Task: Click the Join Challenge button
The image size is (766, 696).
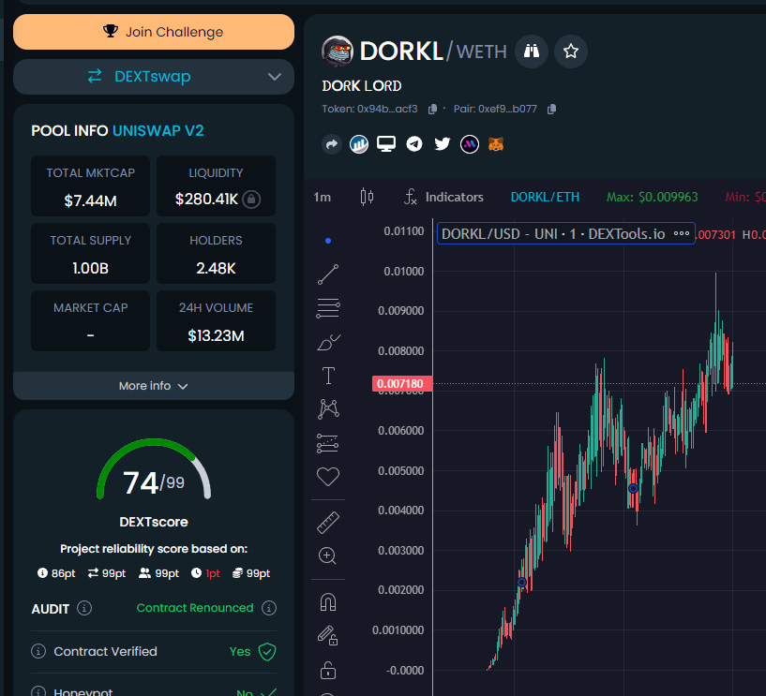Action: click(x=154, y=32)
